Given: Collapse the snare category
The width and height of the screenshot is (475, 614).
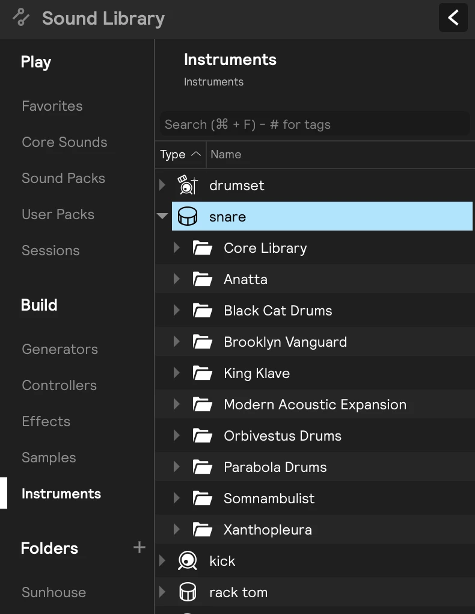Looking at the screenshot, I should tap(162, 216).
